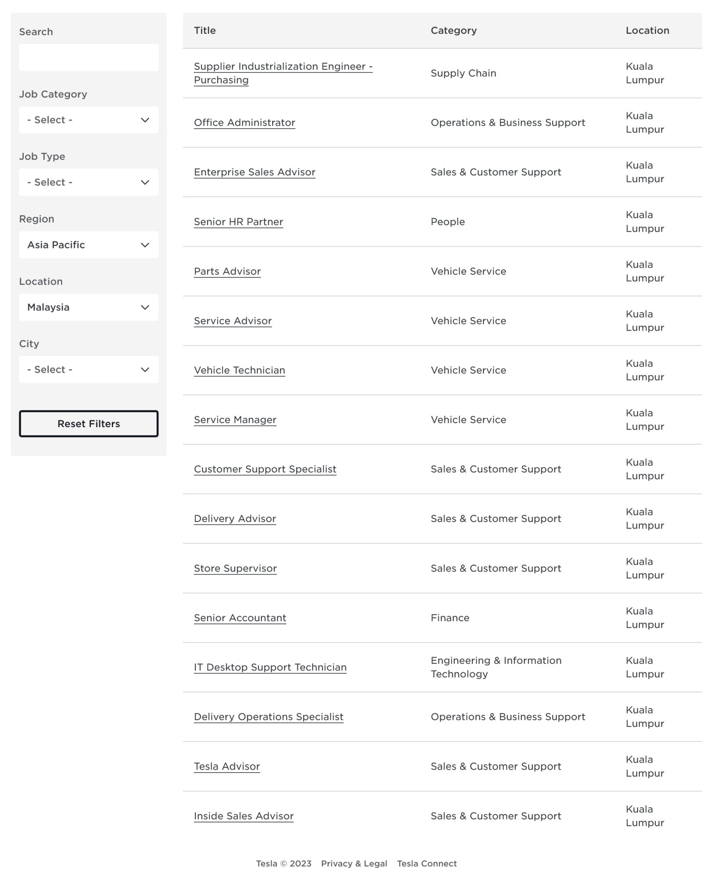The width and height of the screenshot is (704, 878).
Task: Open the Privacy & Legal footer link
Action: click(x=354, y=864)
